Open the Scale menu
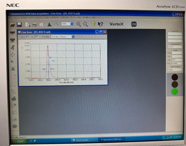The height and width of the screenshot is (146, 186). (46, 17)
